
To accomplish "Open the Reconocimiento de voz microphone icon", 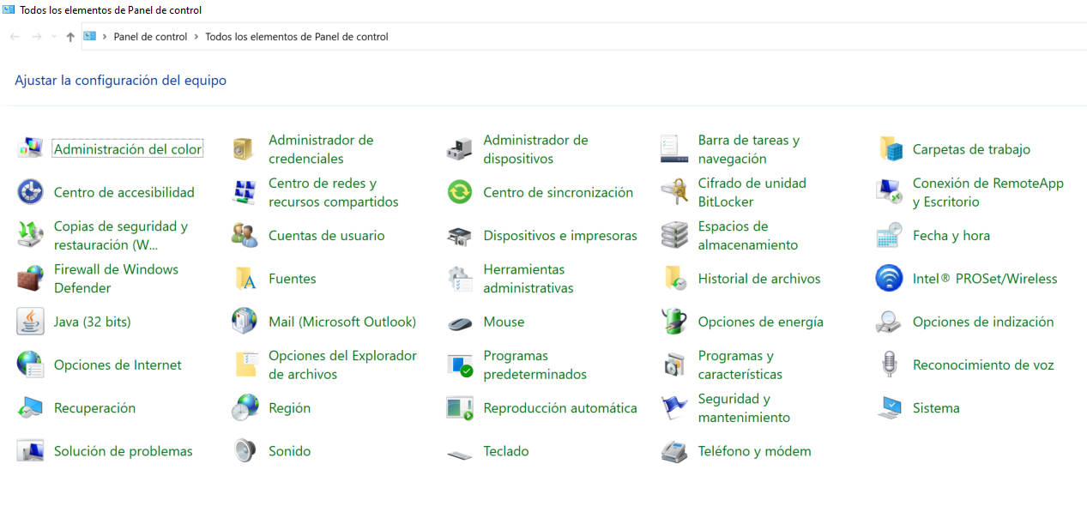I will (x=890, y=364).
